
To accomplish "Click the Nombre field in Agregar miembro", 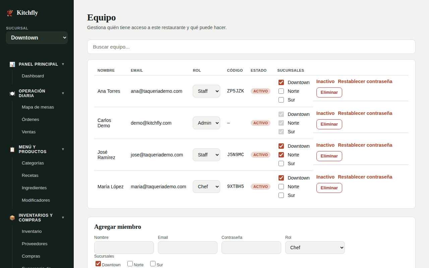I will click(124, 248).
